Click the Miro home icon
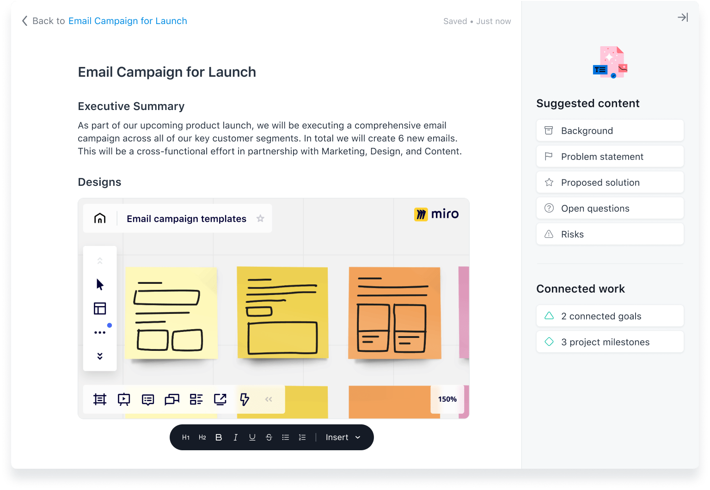Viewport: 710px width, 490px height. click(100, 218)
